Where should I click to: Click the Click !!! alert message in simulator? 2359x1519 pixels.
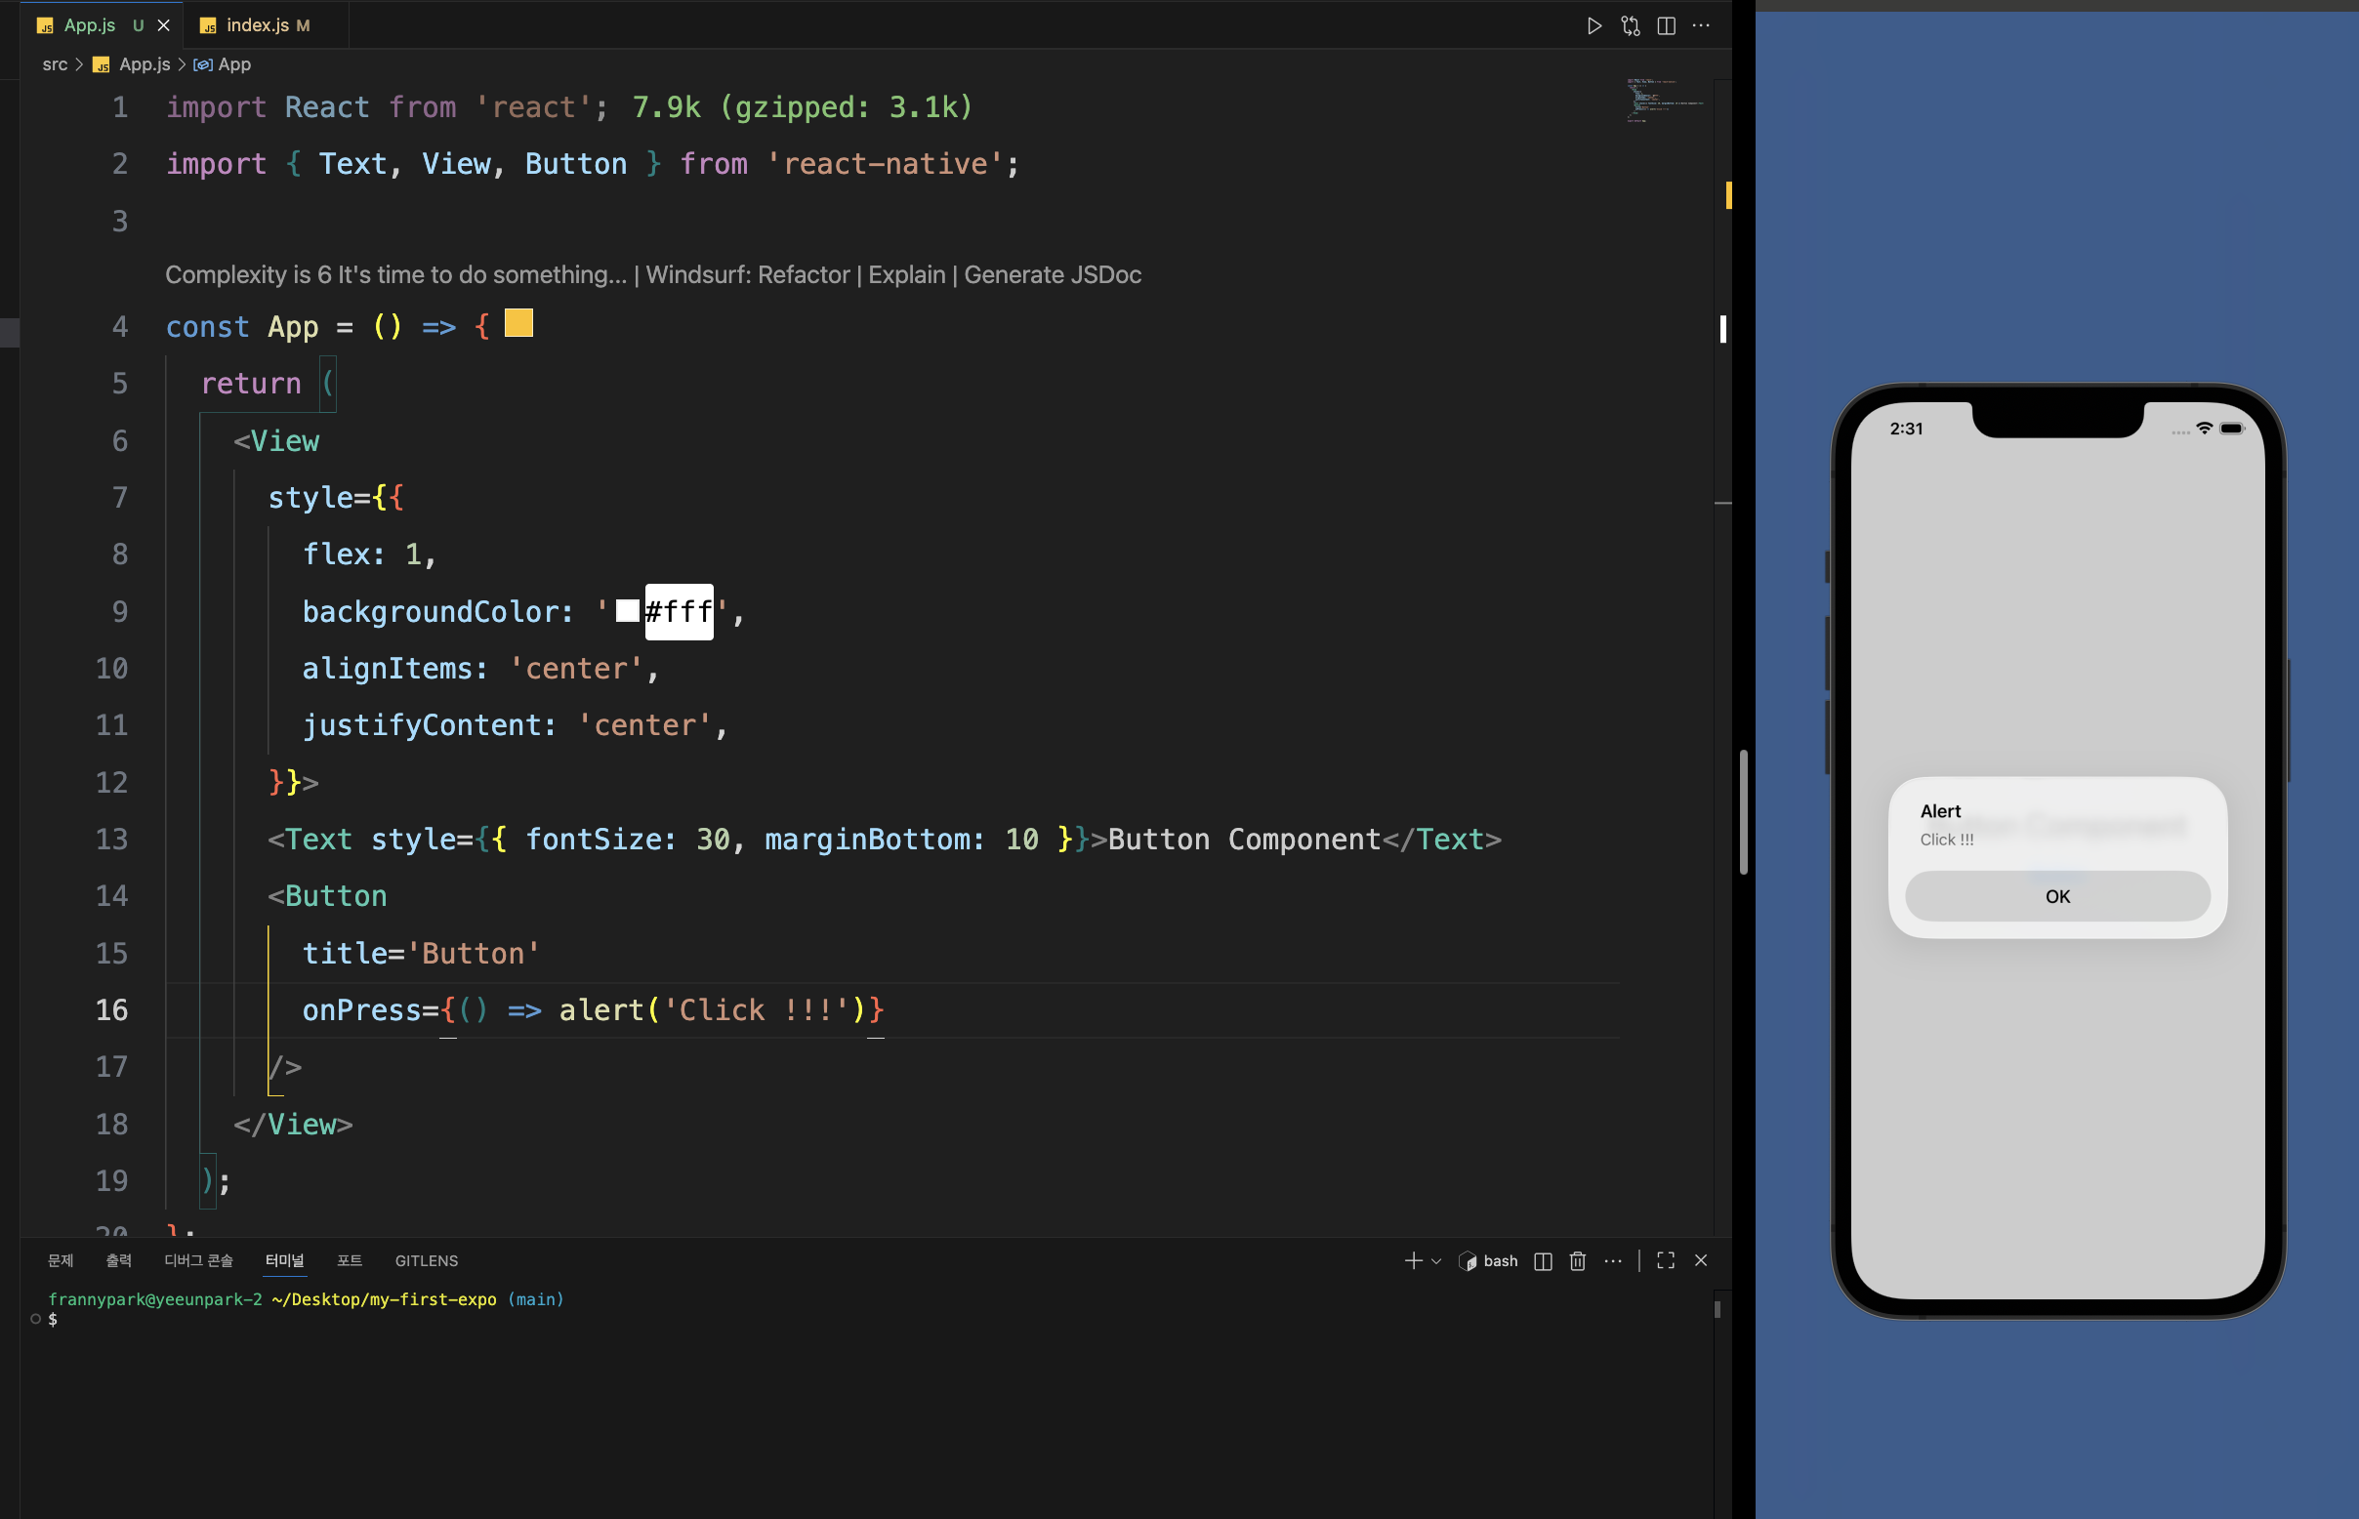coord(1947,840)
